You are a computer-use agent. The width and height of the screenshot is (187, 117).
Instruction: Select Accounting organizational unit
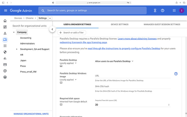(x=26, y=38)
